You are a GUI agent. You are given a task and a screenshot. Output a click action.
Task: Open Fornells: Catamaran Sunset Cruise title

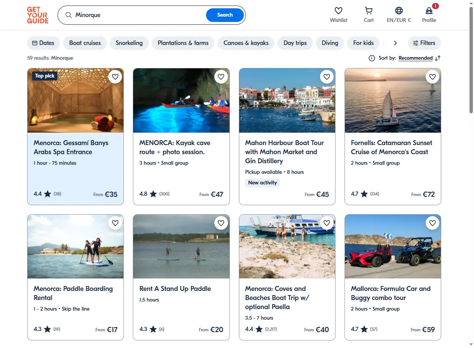coord(391,147)
